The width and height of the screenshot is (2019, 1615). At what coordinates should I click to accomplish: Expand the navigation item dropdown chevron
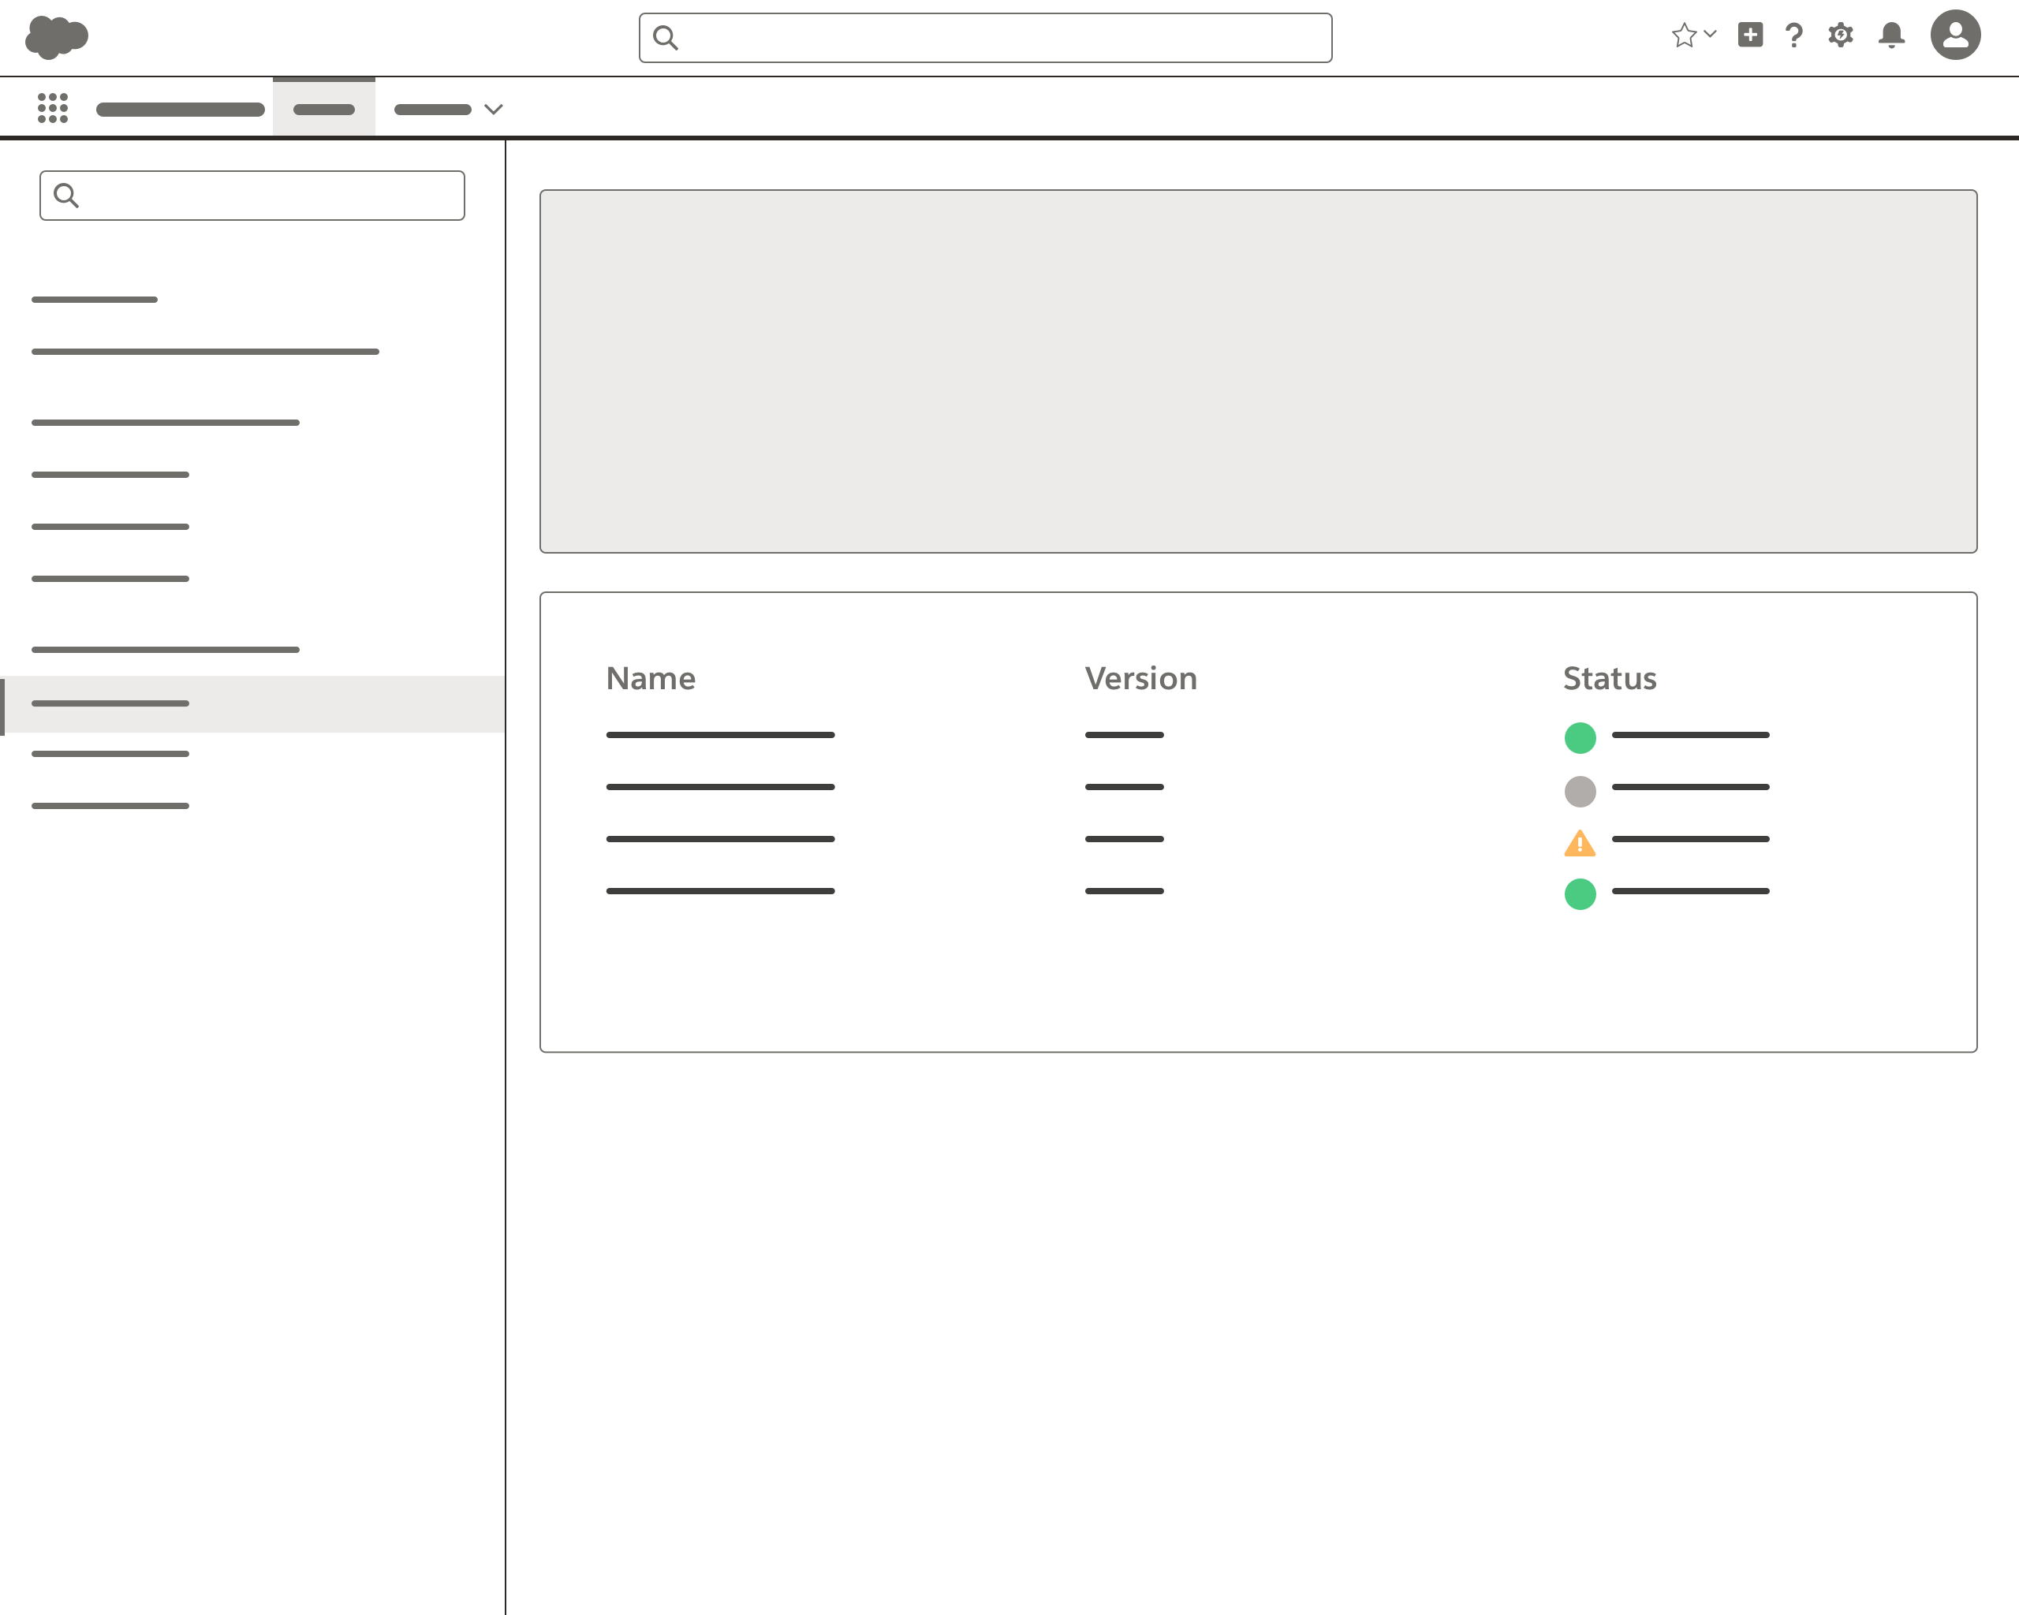pyautogui.click(x=493, y=110)
